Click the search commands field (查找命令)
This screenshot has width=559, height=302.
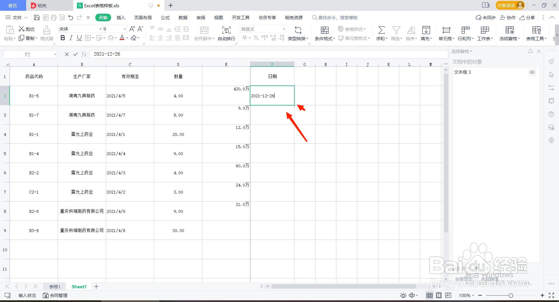[335, 18]
